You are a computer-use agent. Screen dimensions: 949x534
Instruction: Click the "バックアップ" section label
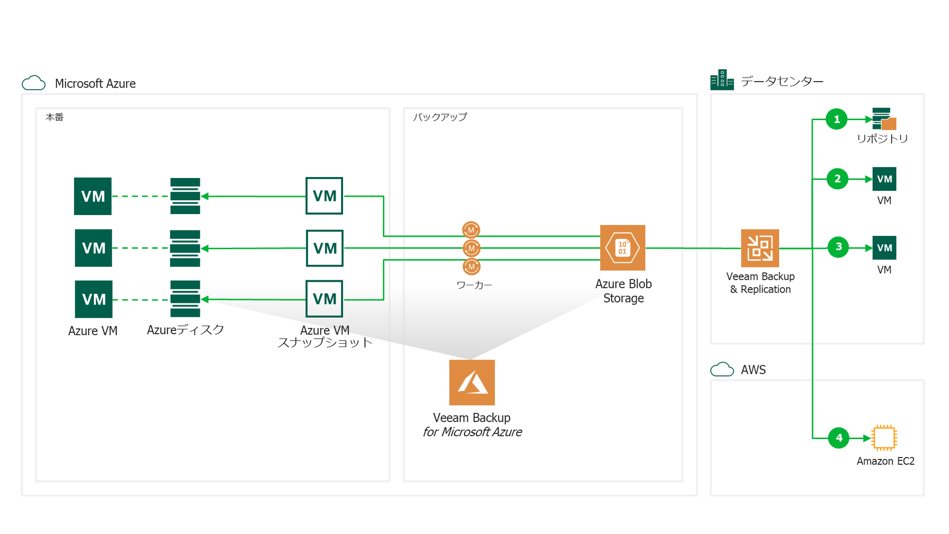[440, 117]
